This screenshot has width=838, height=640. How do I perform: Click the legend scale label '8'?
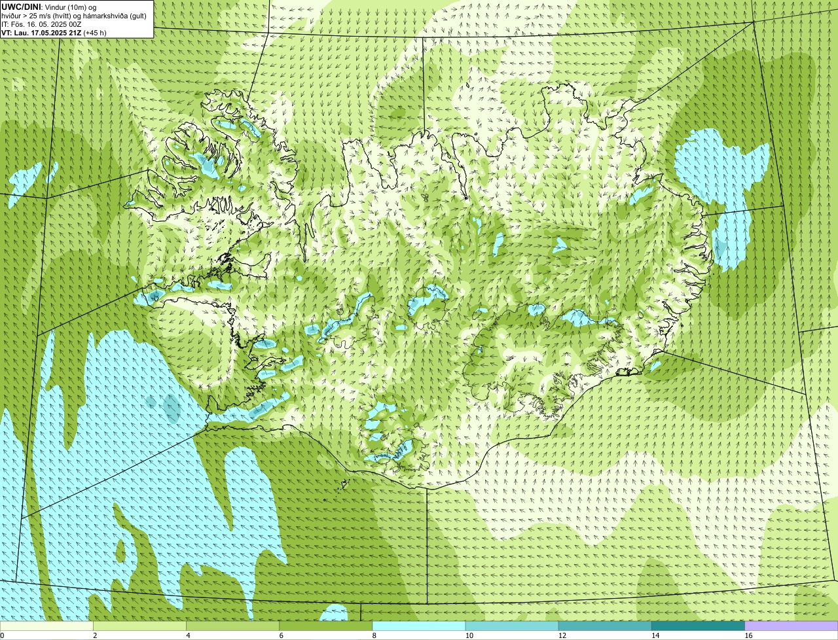(374, 635)
